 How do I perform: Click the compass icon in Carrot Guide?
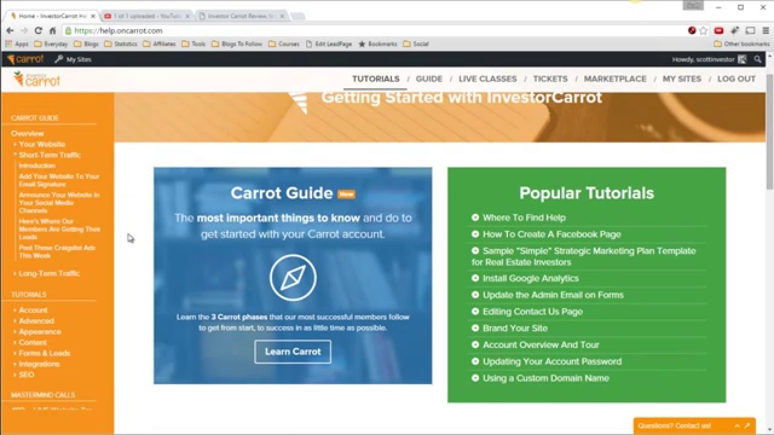pyautogui.click(x=293, y=278)
